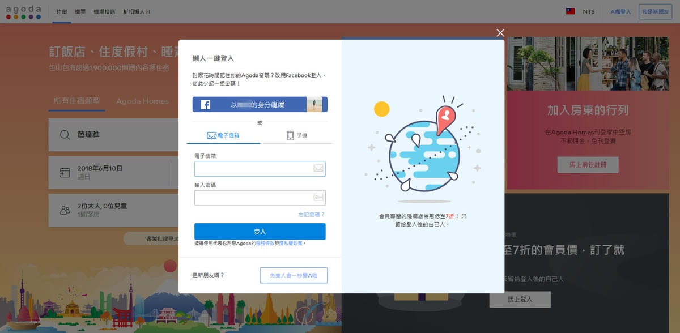Image resolution: width=680 pixels, height=333 pixels.
Task: Click the Facebook profile thumbnail
Action: (314, 105)
